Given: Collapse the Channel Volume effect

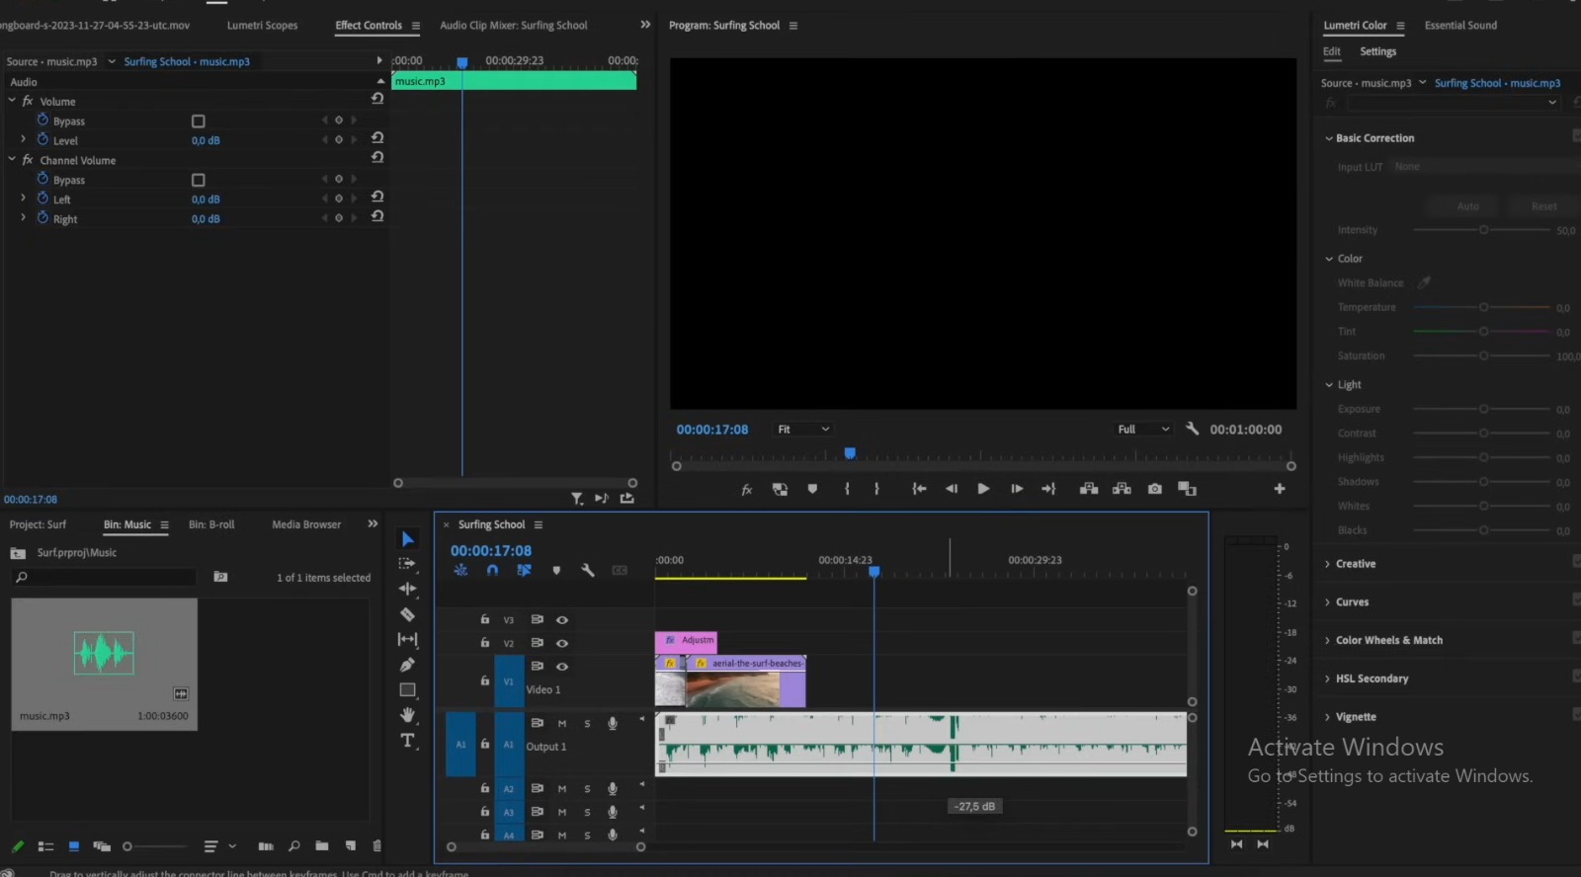Looking at the screenshot, I should click(12, 159).
